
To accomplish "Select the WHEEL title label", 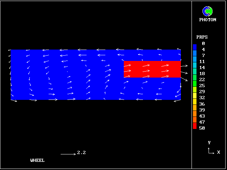I will point(38,160).
